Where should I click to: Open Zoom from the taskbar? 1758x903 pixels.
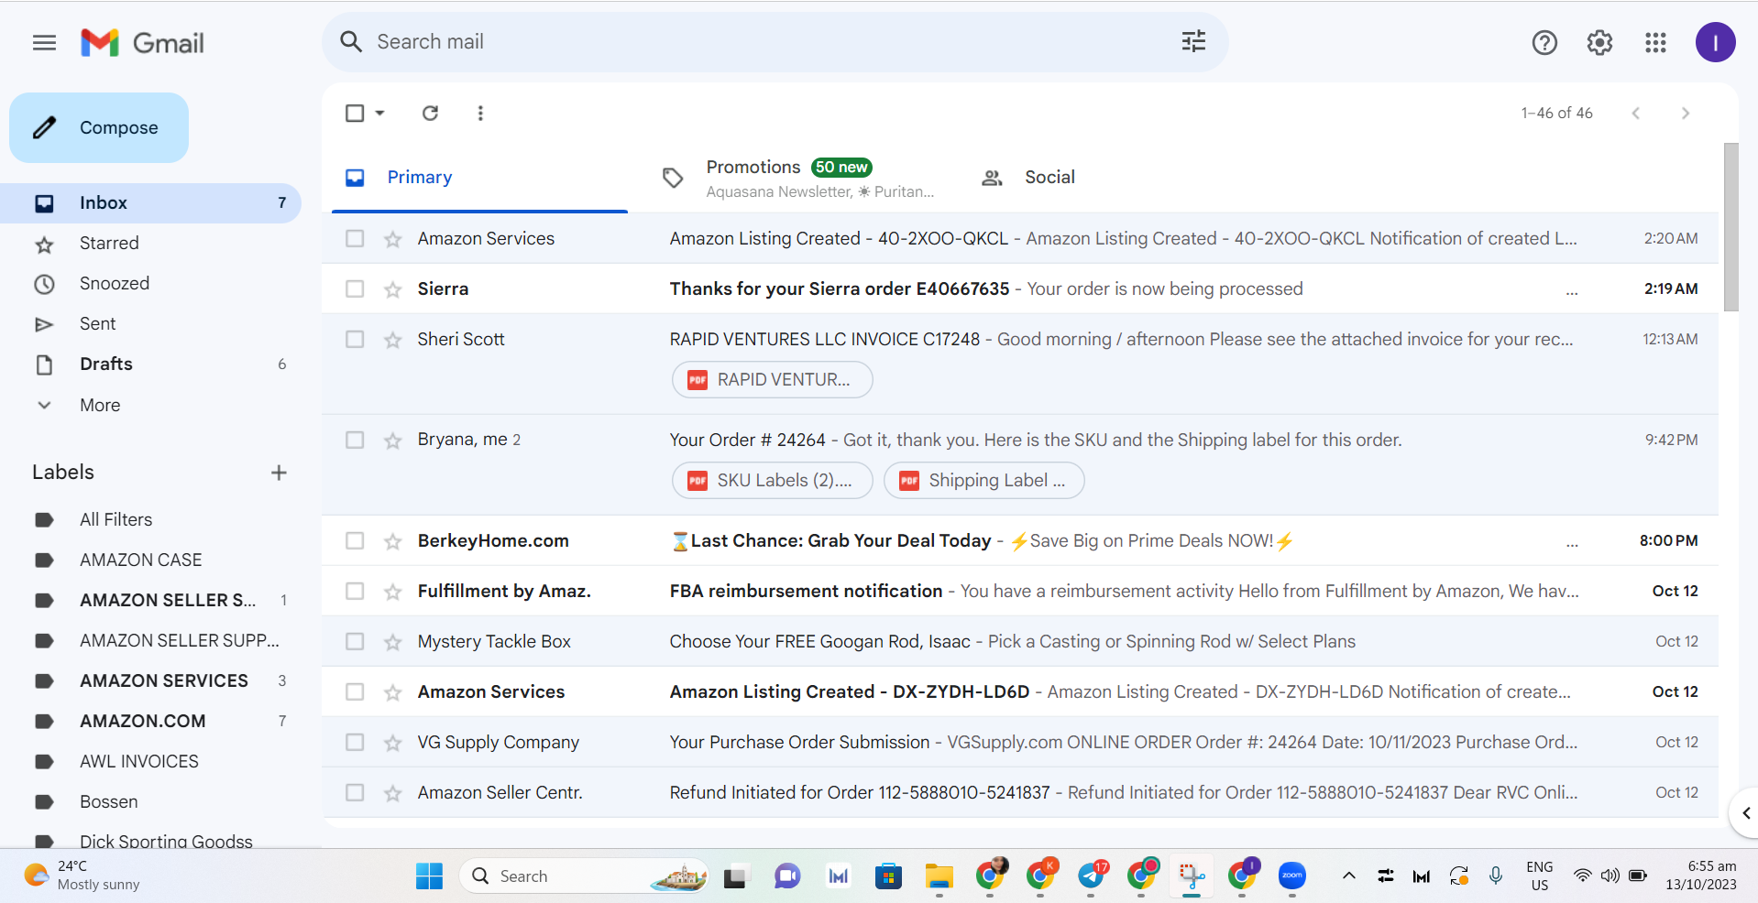click(1292, 876)
